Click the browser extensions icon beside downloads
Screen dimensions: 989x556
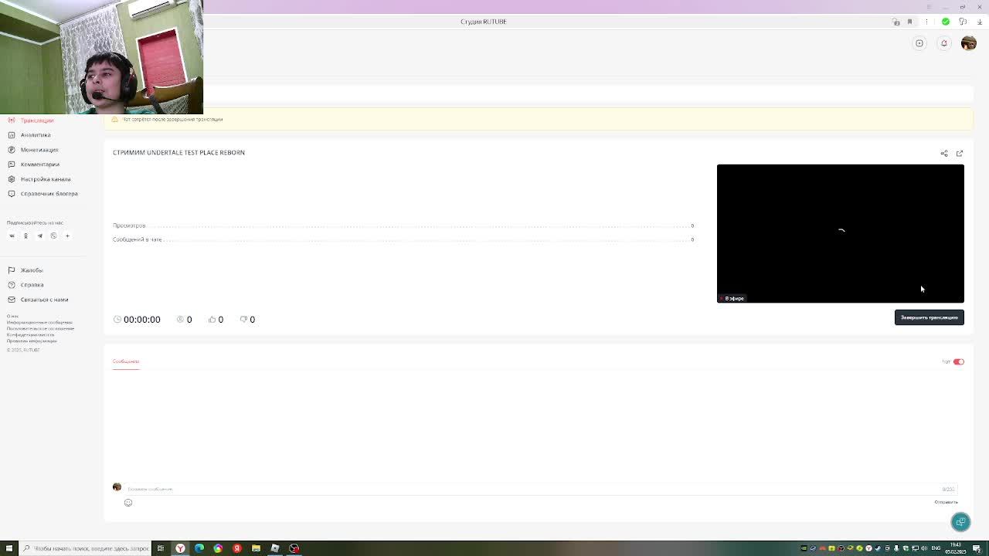[963, 22]
